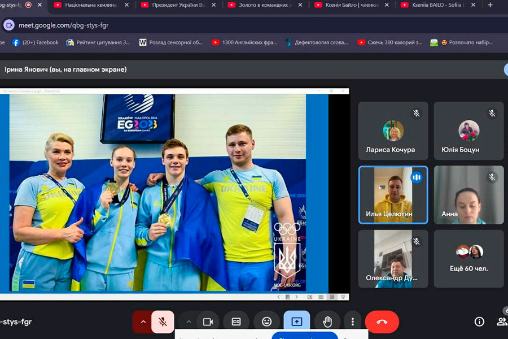Click the present screen button
The width and height of the screenshot is (508, 339).
click(x=296, y=321)
